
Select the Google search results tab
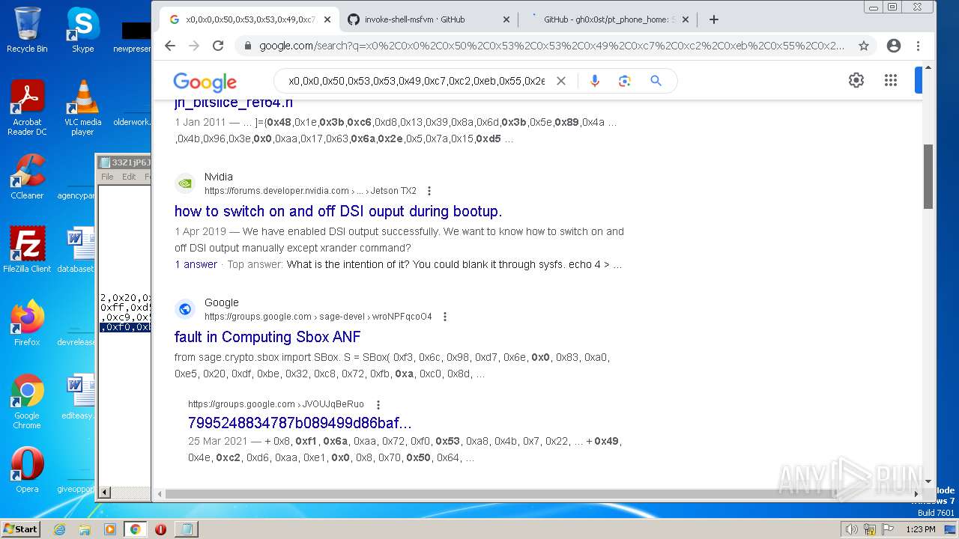[249, 19]
